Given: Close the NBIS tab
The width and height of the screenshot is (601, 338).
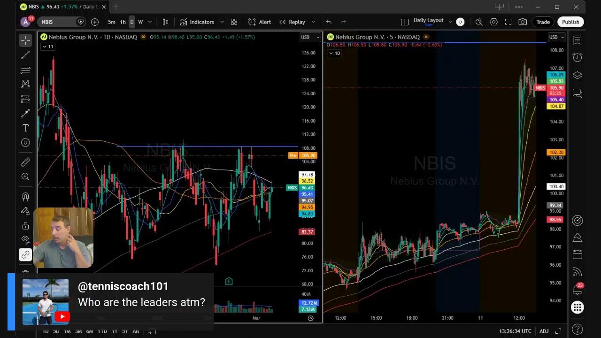Looking at the screenshot, I should click(104, 7).
